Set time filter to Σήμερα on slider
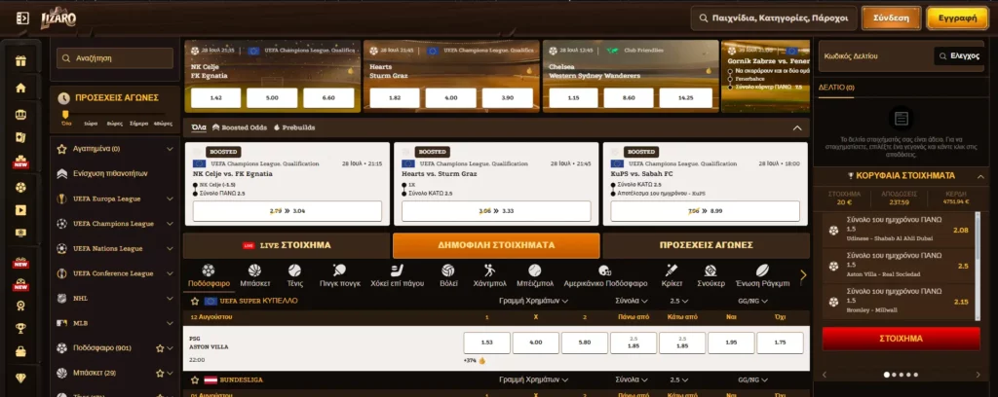998x397 pixels. click(138, 124)
